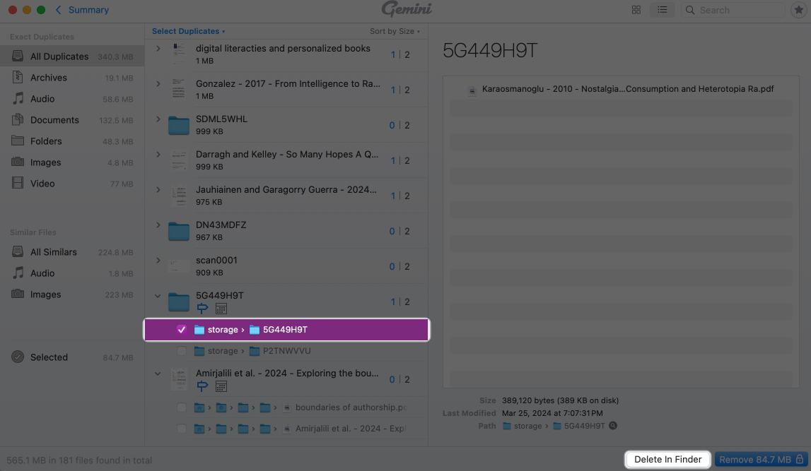Click the signpost icon under the 5G449H9T group
Viewport: 811px width, 471px height.
pyautogui.click(x=202, y=309)
